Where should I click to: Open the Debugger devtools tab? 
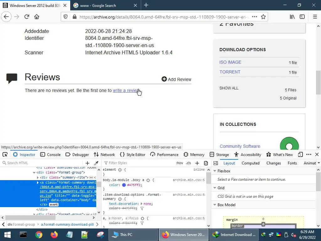pos(77,154)
